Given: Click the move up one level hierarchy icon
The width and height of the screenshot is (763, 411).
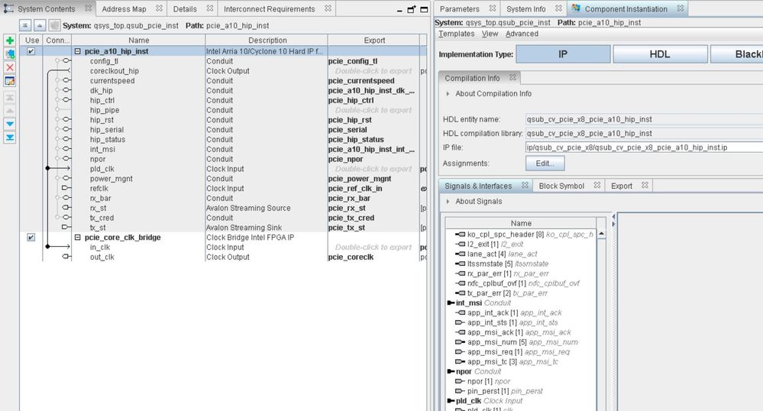Looking at the screenshot, I should click(x=40, y=25).
